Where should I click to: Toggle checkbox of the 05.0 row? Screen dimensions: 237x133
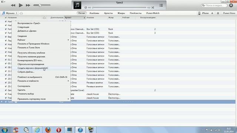6,64
